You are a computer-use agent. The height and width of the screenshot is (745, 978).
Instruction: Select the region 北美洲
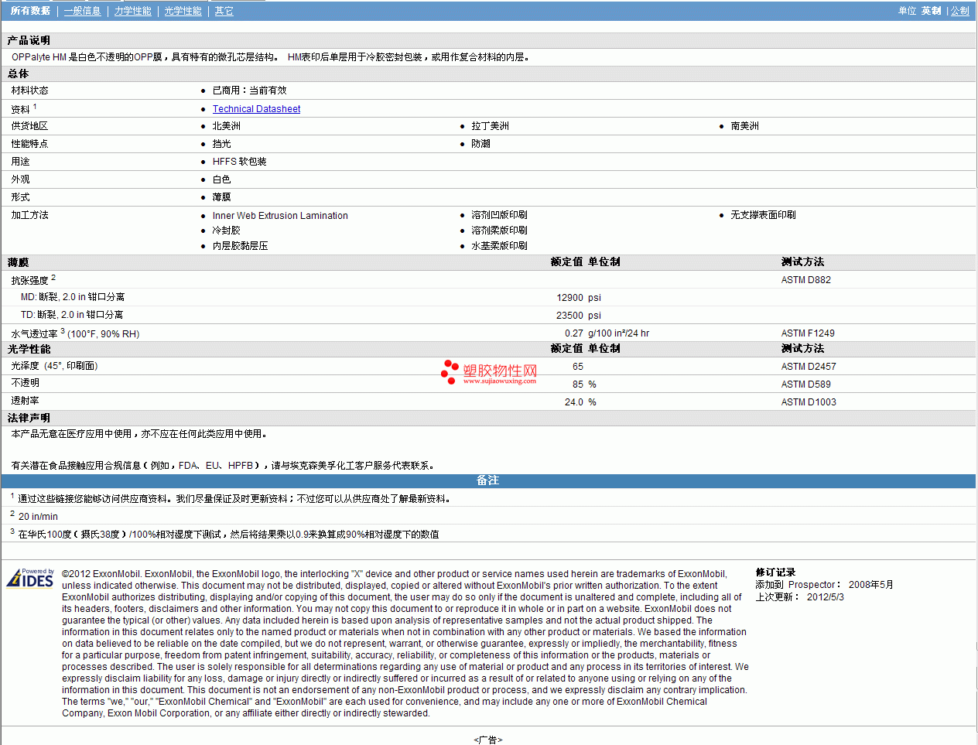click(226, 126)
